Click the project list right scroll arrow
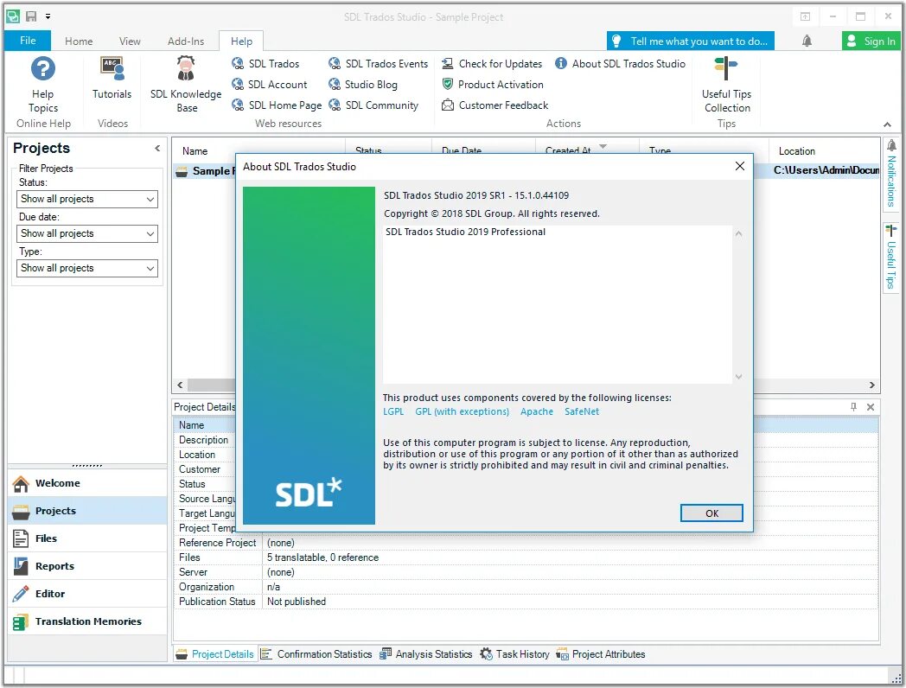 [872, 385]
